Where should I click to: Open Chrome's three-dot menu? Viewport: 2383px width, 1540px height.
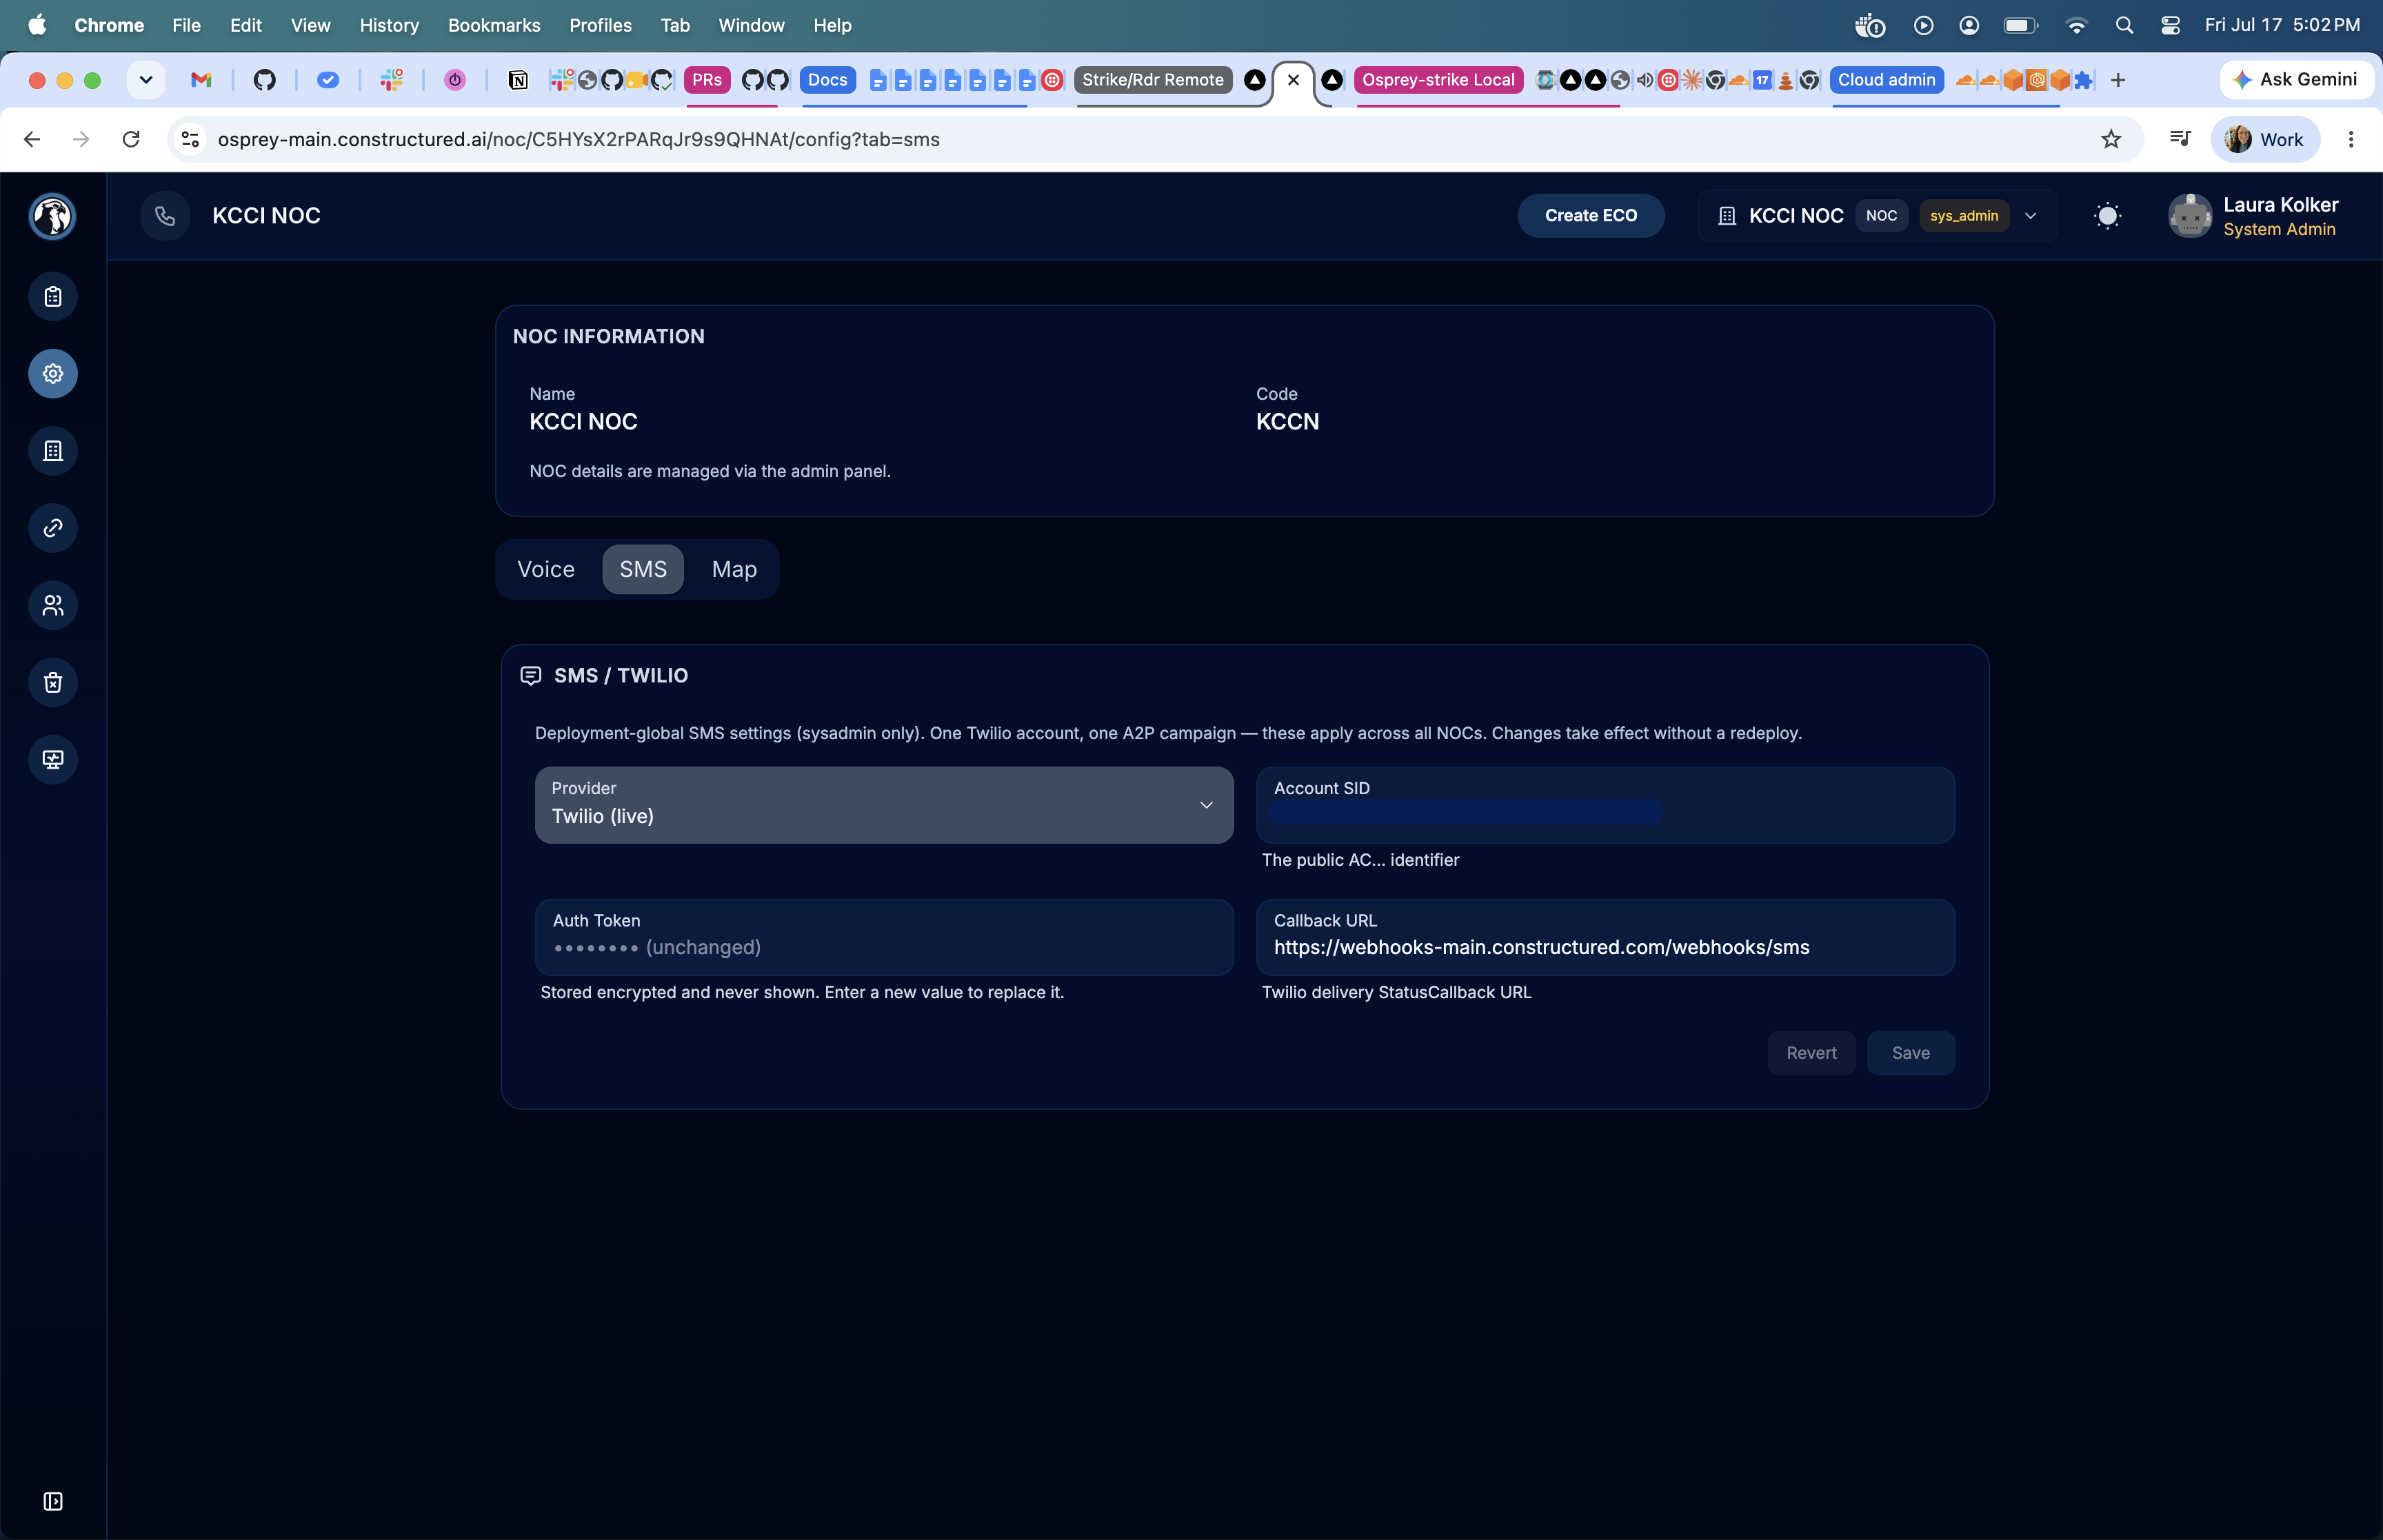(2351, 139)
